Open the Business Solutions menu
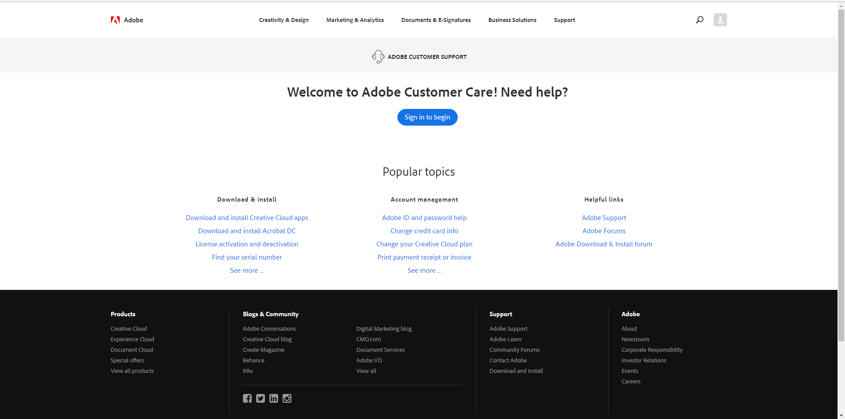845x419 pixels. pyautogui.click(x=512, y=20)
